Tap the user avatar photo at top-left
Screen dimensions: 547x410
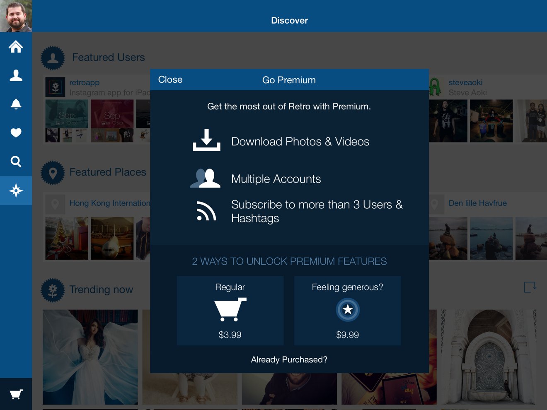(16, 16)
